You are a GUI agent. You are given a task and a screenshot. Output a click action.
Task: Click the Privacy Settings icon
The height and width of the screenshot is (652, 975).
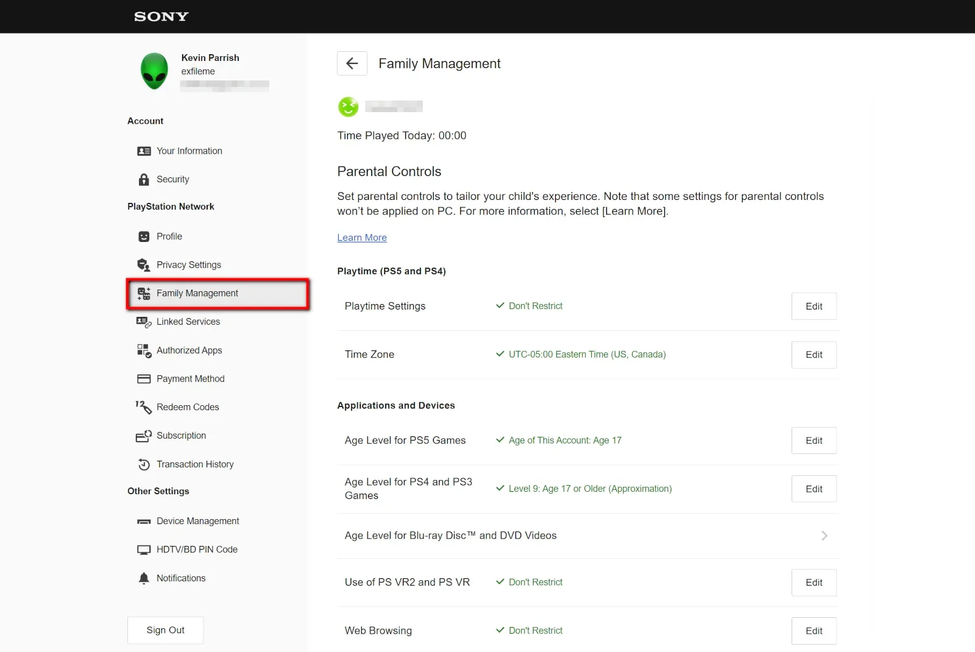click(x=143, y=264)
